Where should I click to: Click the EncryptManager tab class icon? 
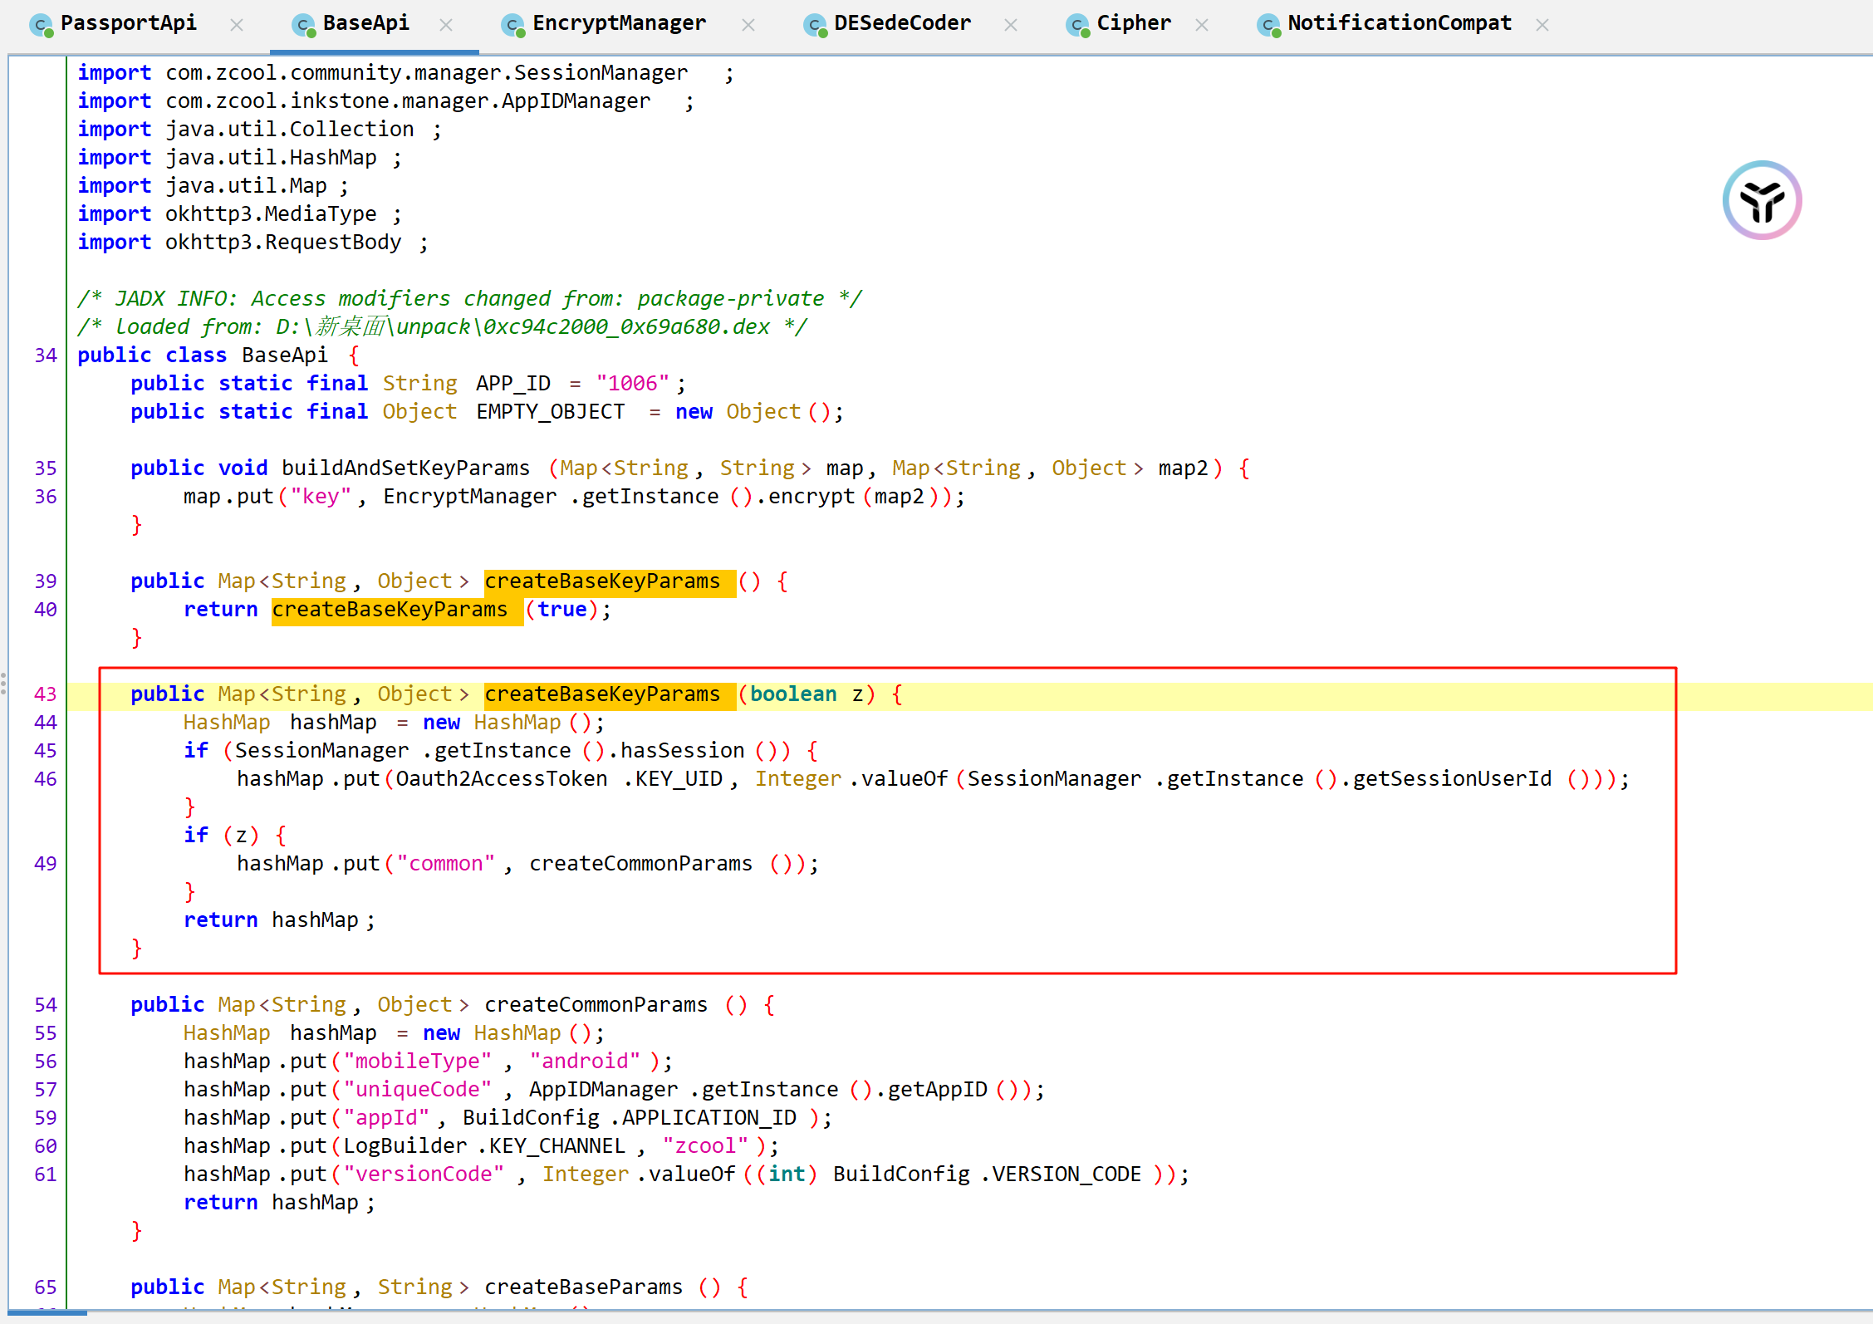513,25
